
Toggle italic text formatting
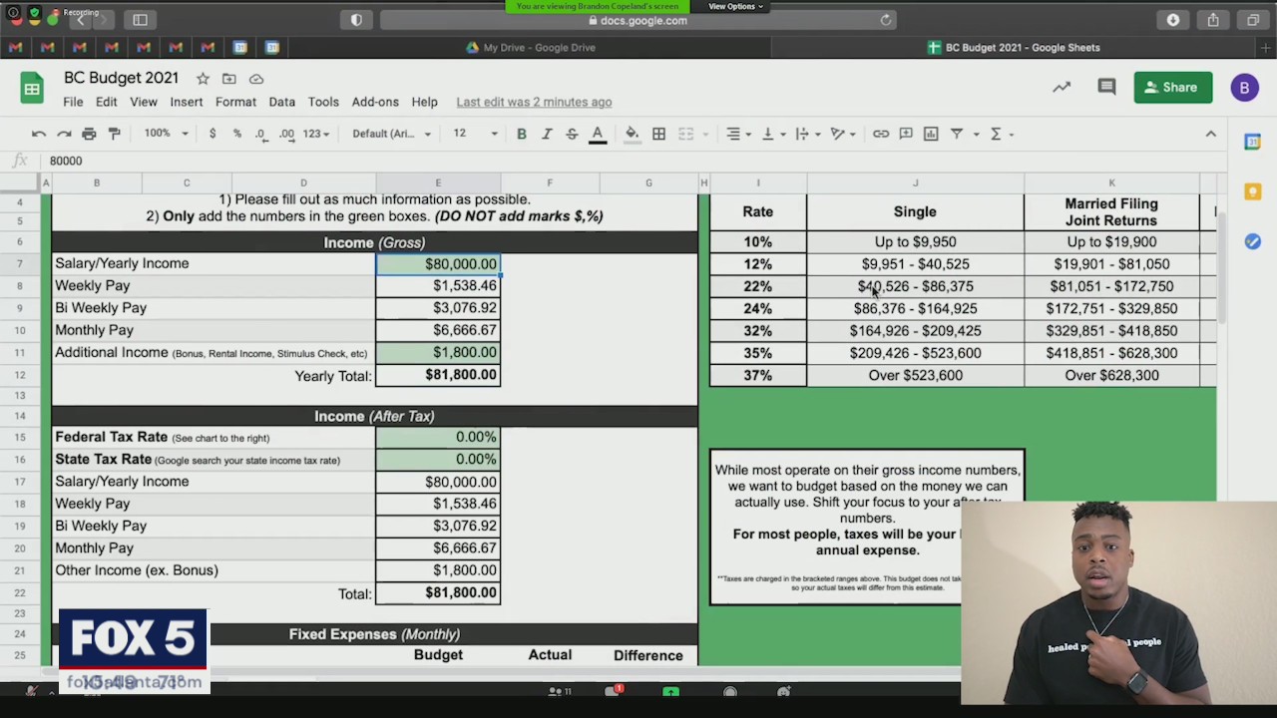pos(547,134)
